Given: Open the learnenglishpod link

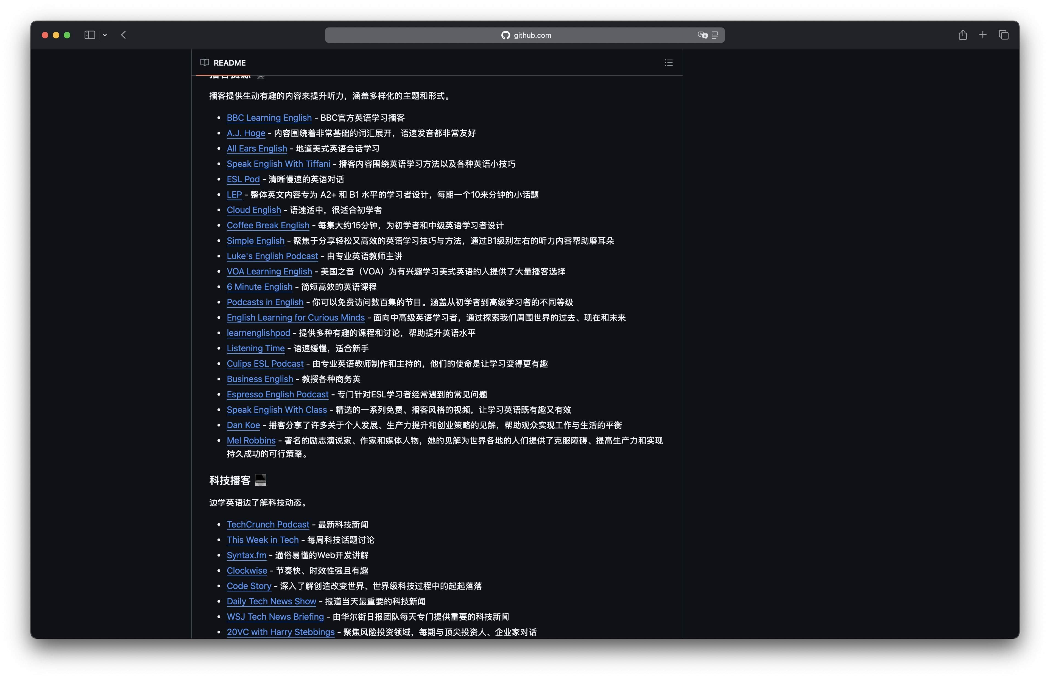Looking at the screenshot, I should coord(258,333).
